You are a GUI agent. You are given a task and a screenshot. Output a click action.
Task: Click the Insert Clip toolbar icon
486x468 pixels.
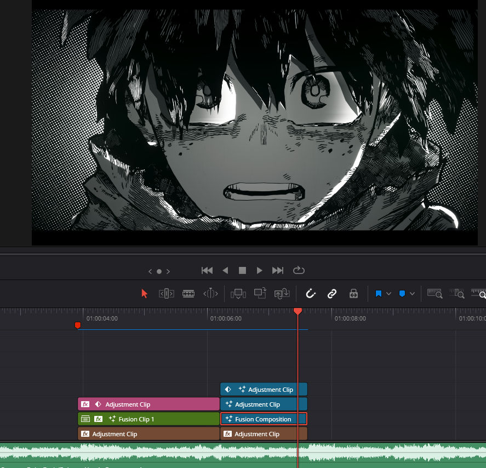tap(238, 294)
